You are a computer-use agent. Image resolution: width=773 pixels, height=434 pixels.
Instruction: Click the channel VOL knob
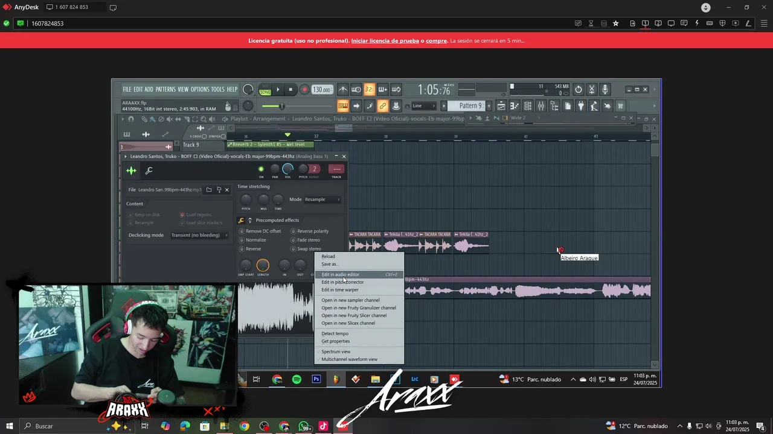[x=288, y=169]
